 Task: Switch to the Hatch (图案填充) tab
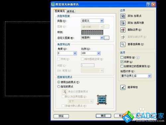pyautogui.click(x=60, y=11)
